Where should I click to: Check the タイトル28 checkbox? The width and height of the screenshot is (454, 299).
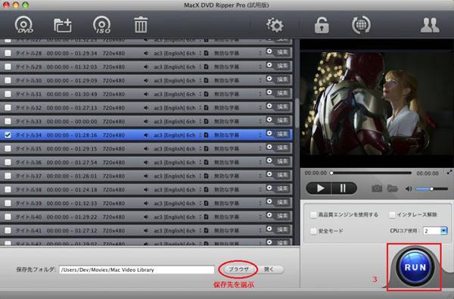[x=8, y=53]
